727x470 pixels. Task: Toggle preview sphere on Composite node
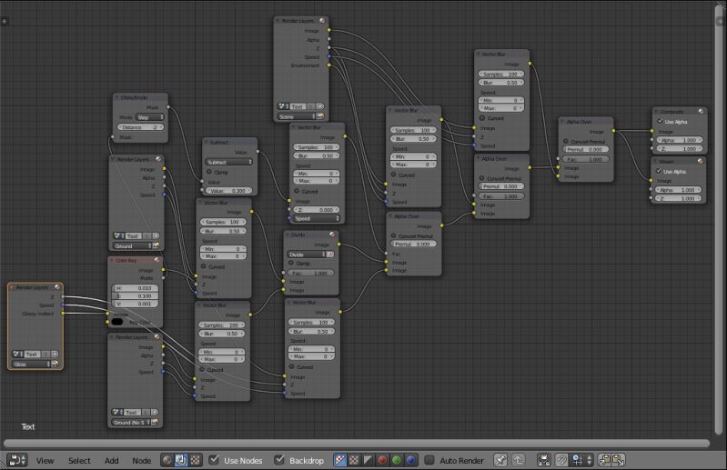[x=701, y=111]
